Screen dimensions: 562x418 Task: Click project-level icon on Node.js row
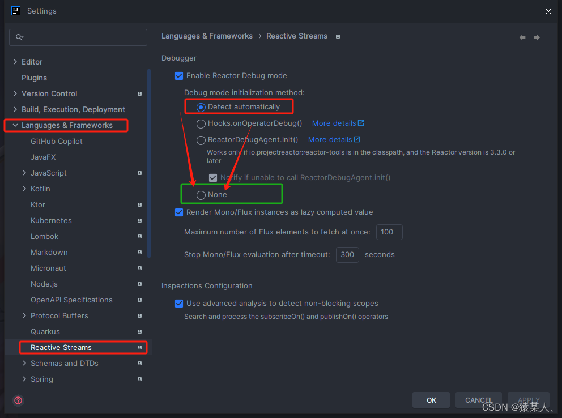139,284
